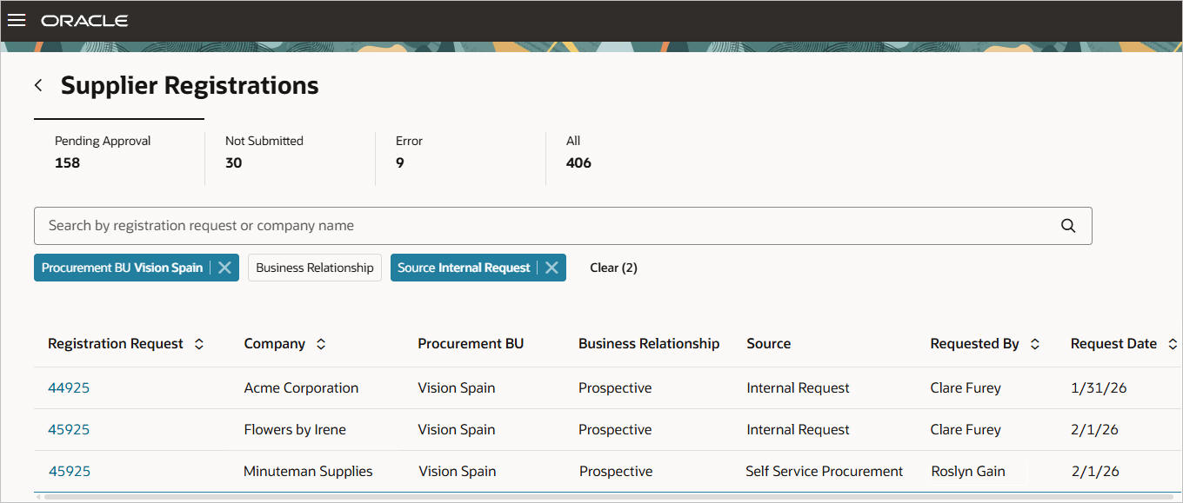The height and width of the screenshot is (503, 1183).
Task: Click the 1/31/26 request date cell
Action: pos(1099,388)
